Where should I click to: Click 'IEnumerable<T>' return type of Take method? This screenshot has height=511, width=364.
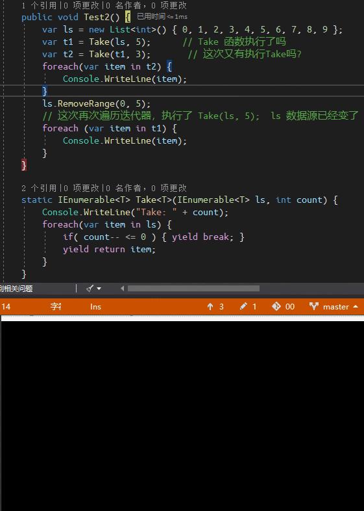pos(94,200)
